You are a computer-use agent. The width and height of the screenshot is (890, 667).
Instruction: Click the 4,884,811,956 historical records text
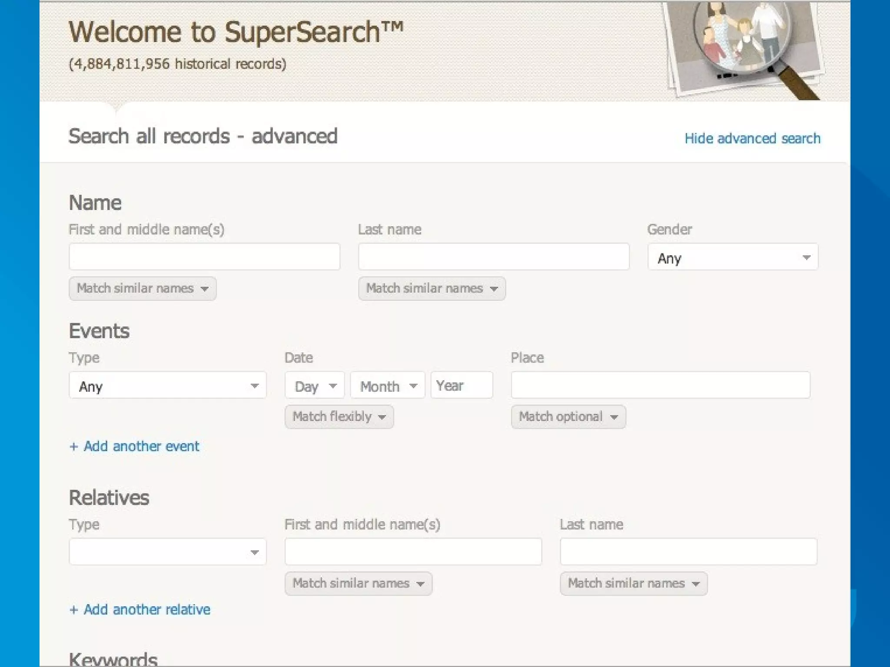(177, 64)
